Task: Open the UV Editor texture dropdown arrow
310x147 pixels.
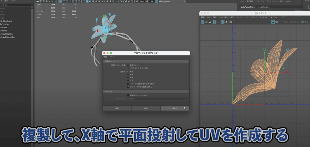Action: 280,22
